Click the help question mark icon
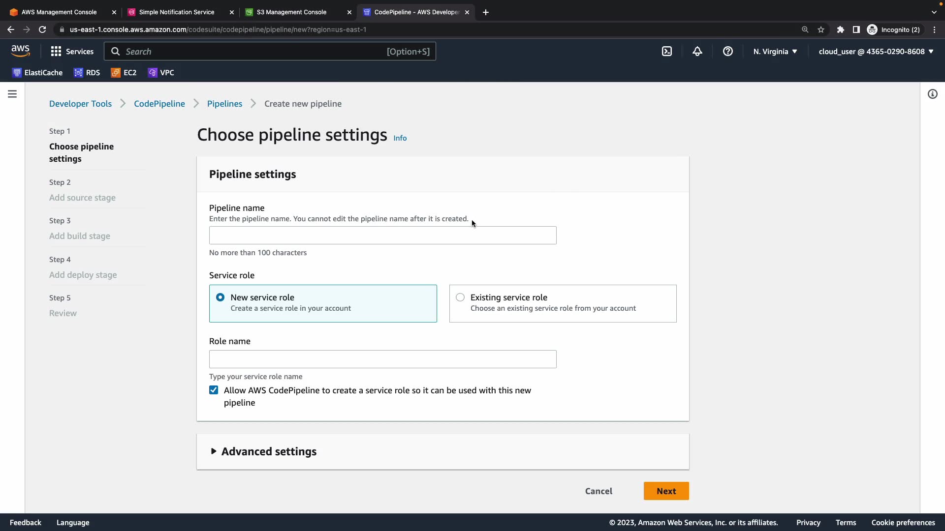 pos(727,51)
